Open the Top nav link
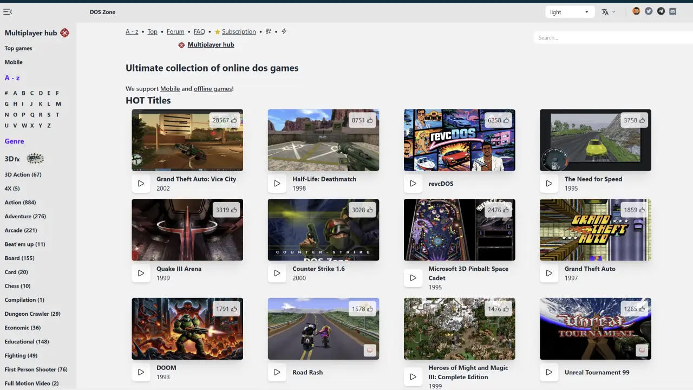The image size is (693, 390). coord(153,31)
